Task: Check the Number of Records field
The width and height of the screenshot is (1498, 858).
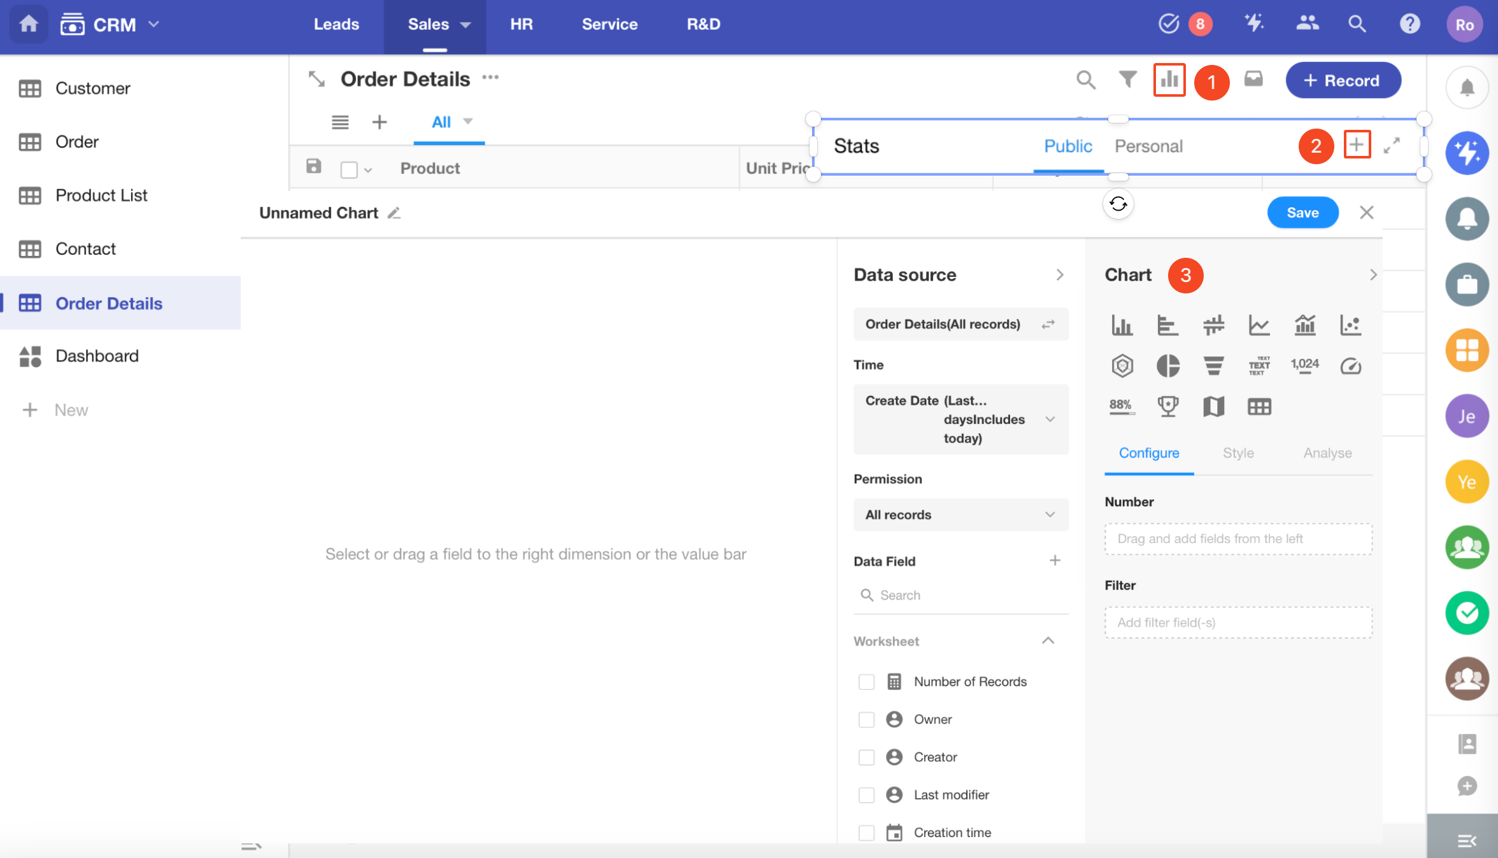Action: [x=866, y=682]
